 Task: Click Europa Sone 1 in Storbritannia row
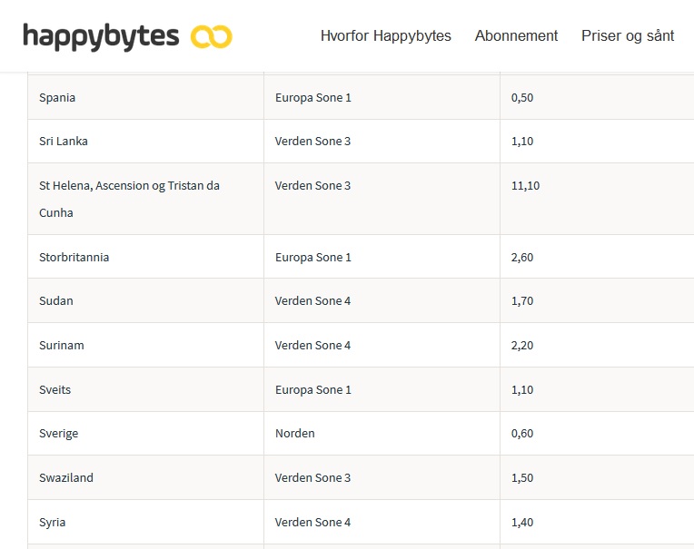312,258
